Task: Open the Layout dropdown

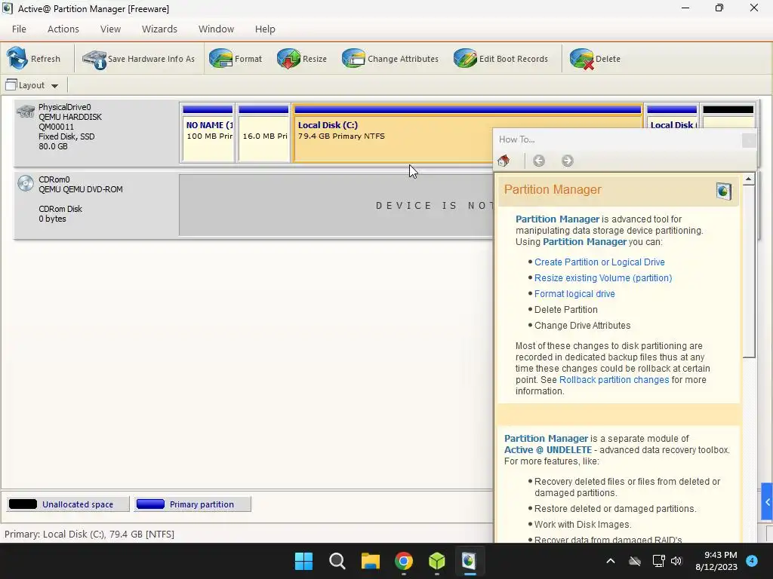Action: click(32, 85)
